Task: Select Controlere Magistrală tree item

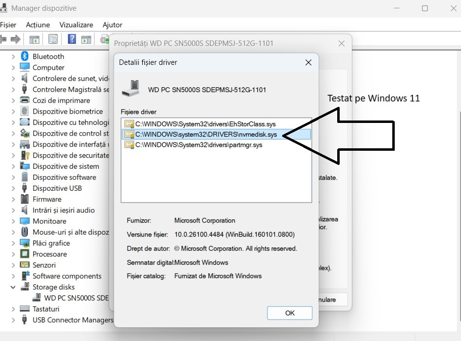Action: (x=71, y=89)
